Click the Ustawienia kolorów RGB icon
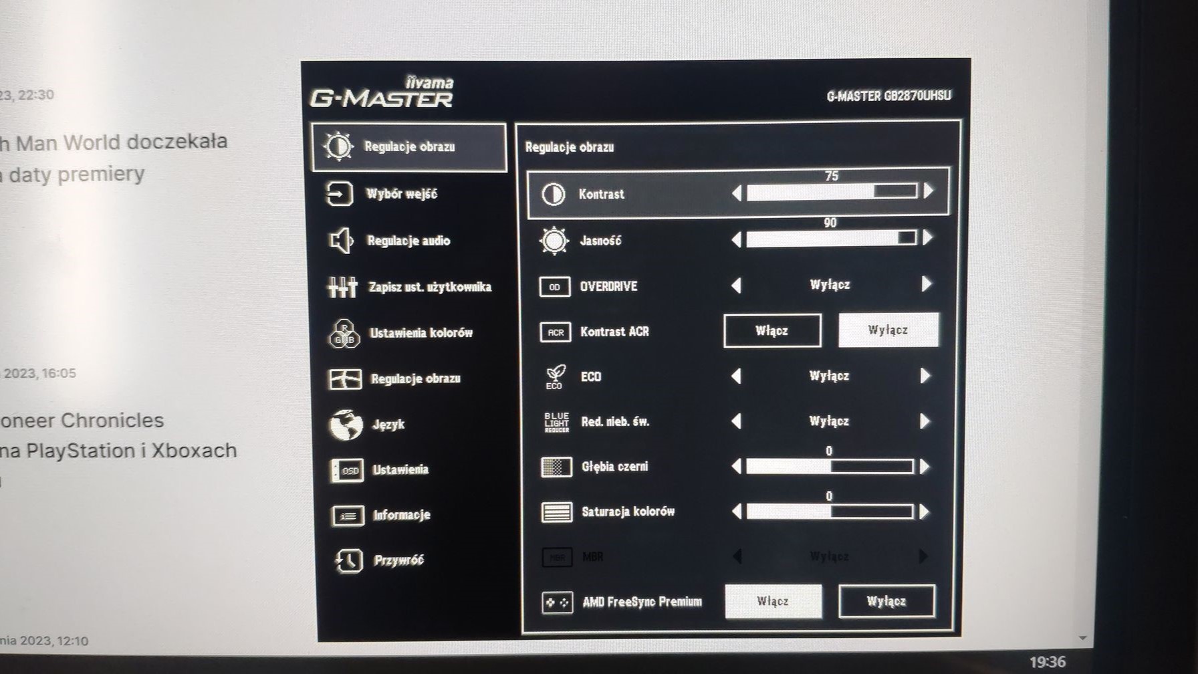1198x674 pixels. pos(344,333)
